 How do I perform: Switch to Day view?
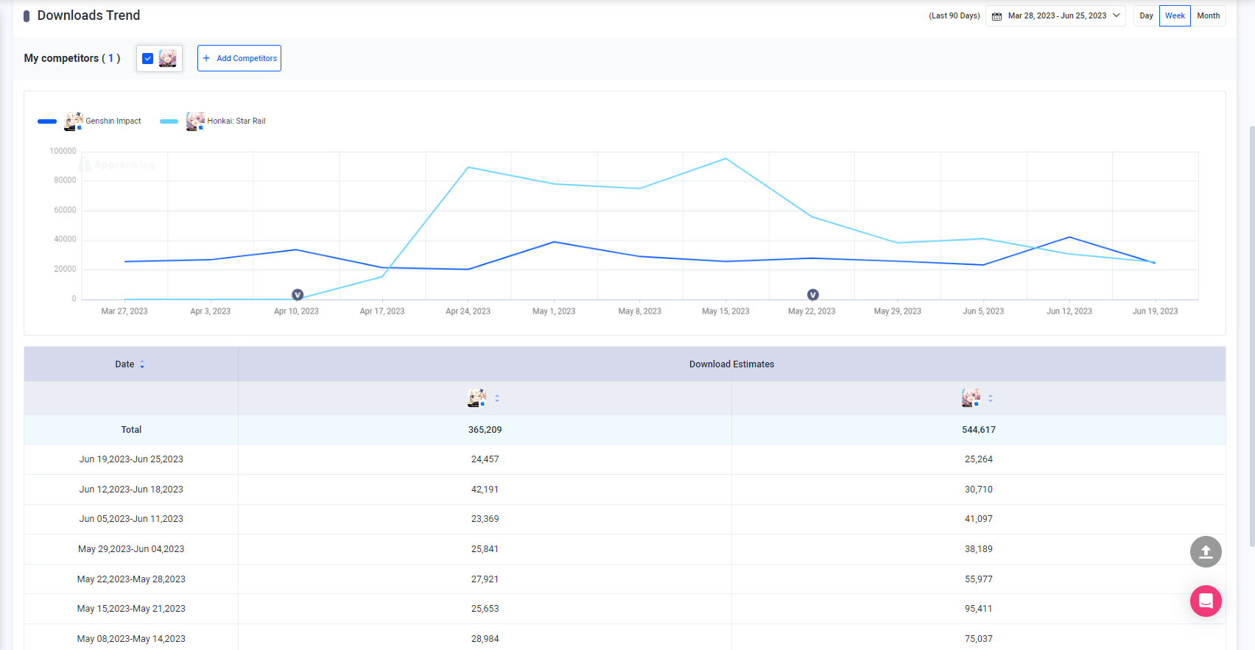click(1146, 15)
